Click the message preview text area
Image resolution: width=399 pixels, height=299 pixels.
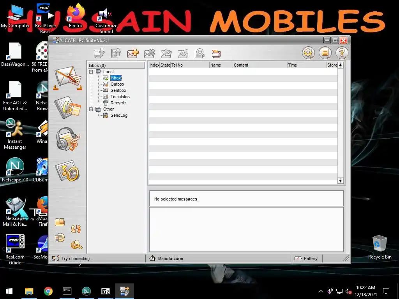coord(246,229)
